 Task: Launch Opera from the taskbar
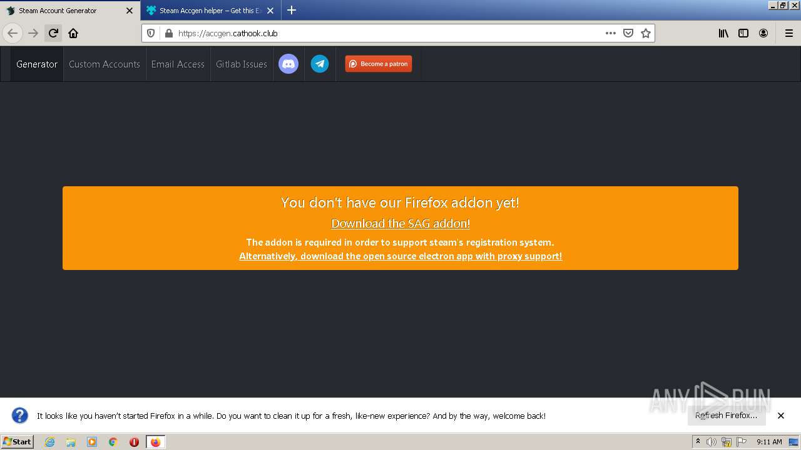[134, 442]
